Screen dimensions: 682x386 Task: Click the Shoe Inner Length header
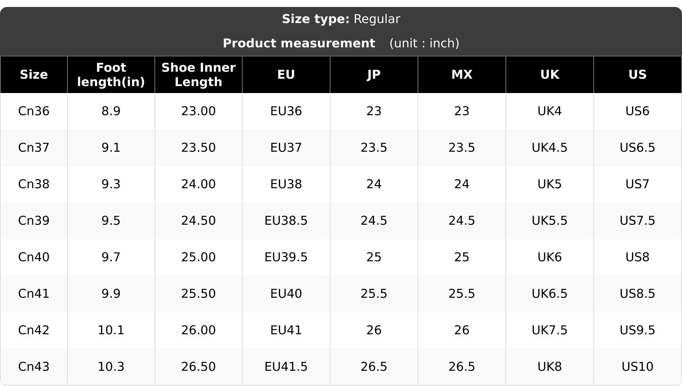[198, 75]
